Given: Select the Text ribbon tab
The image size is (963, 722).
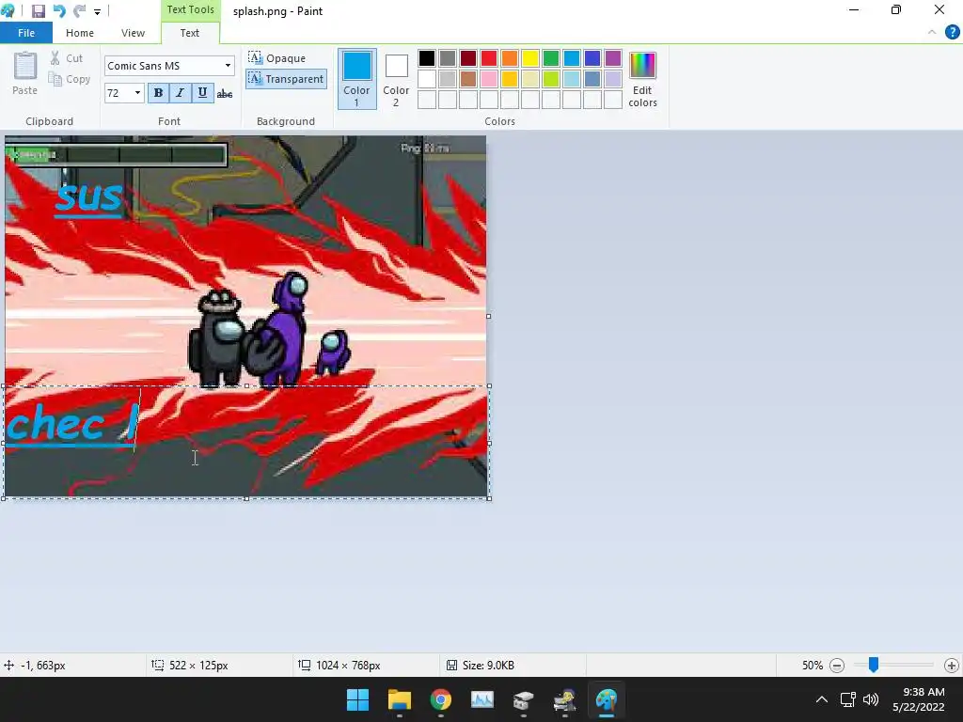Looking at the screenshot, I should [x=190, y=33].
